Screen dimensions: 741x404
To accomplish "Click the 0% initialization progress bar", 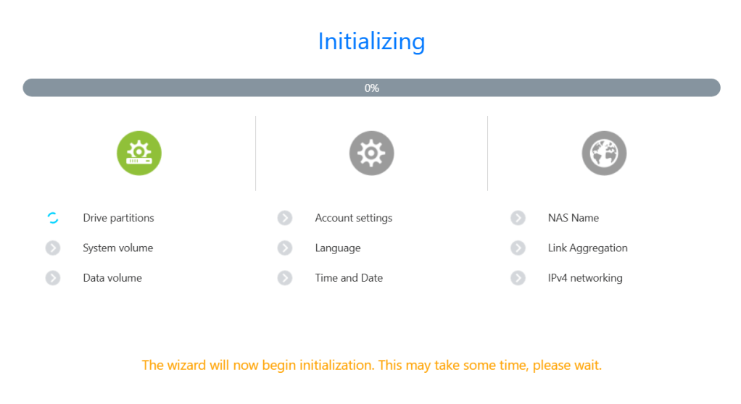I will (371, 88).
